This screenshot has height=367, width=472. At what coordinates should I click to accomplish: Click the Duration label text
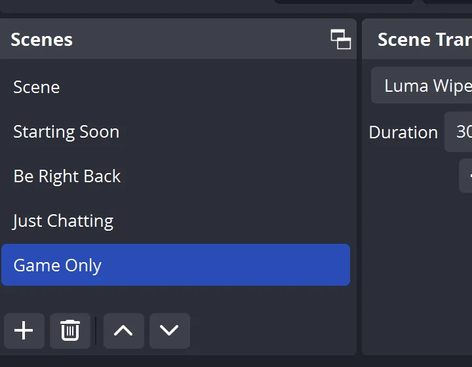pyautogui.click(x=403, y=132)
